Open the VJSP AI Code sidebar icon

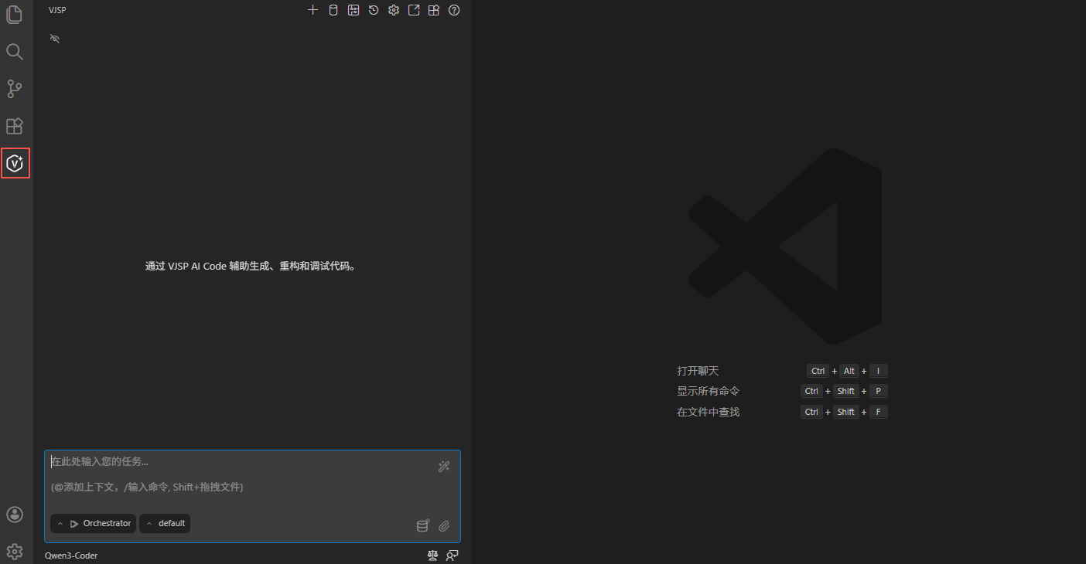(15, 163)
